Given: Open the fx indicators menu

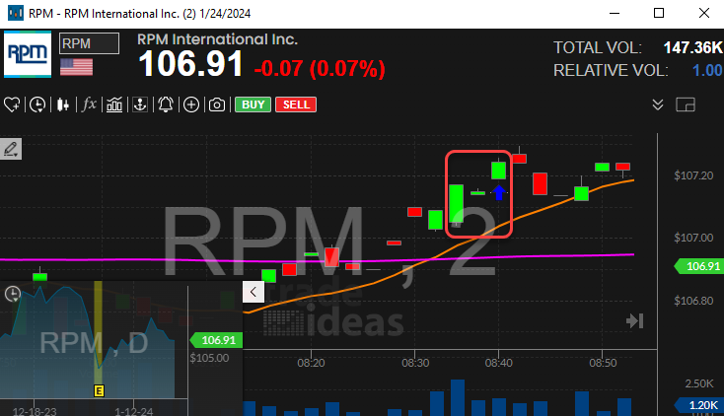Looking at the screenshot, I should point(89,104).
